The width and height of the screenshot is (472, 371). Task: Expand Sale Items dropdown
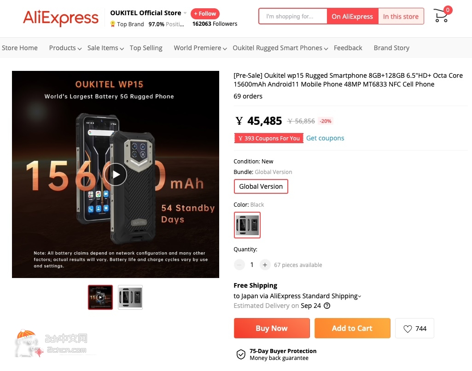(x=105, y=48)
